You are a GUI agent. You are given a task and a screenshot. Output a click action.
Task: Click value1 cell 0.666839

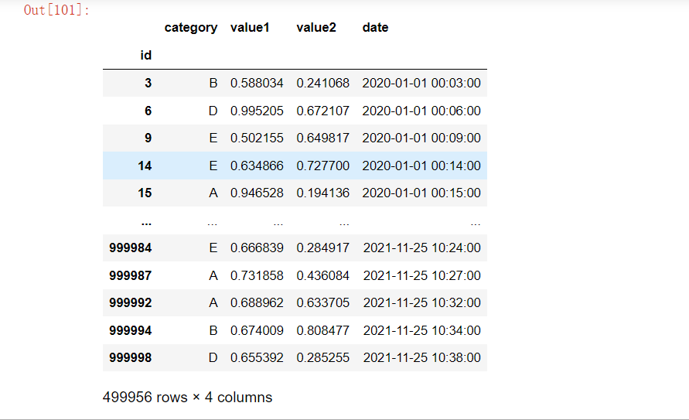(x=257, y=248)
